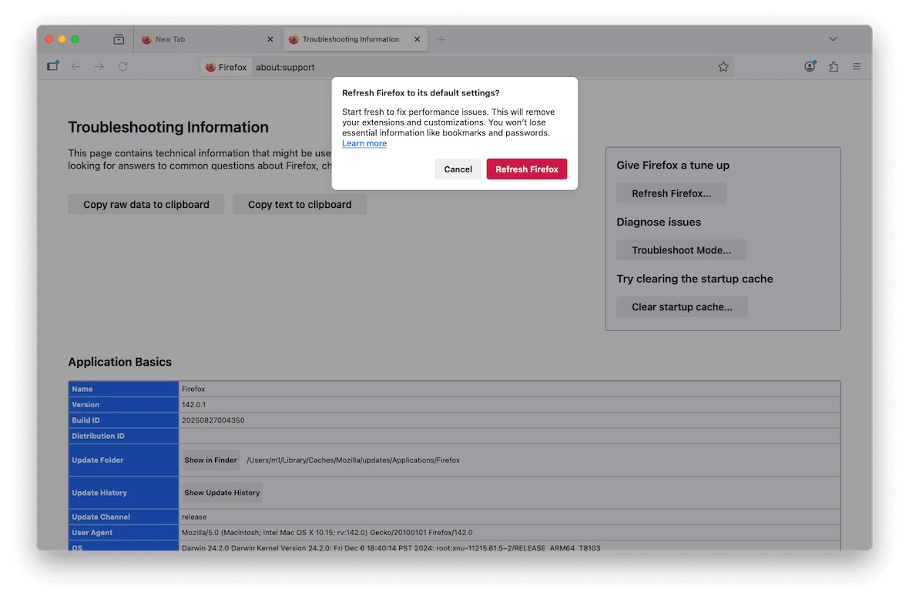The height and width of the screenshot is (599, 909).
Task: Click the Refresh Firefox… button in the tune up panel
Action: click(x=671, y=193)
